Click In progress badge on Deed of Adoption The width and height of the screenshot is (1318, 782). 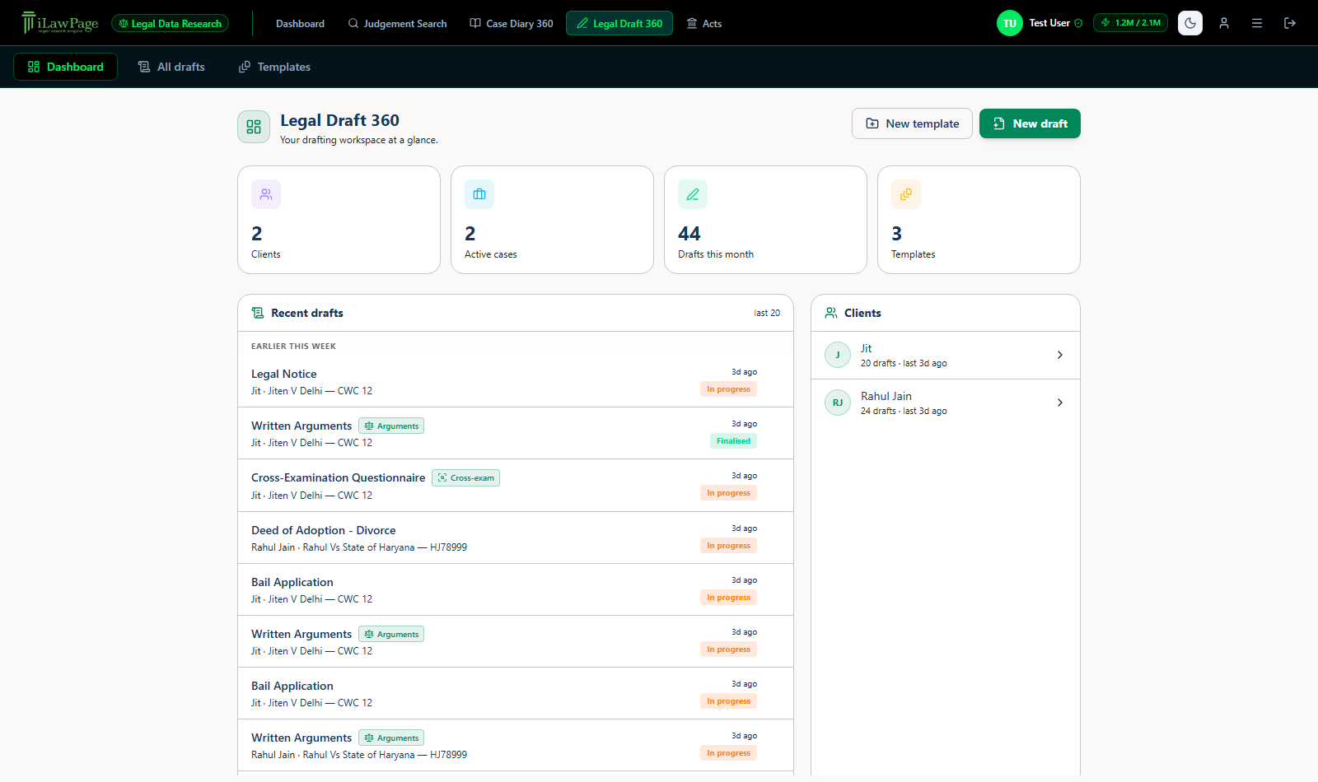pos(728,546)
